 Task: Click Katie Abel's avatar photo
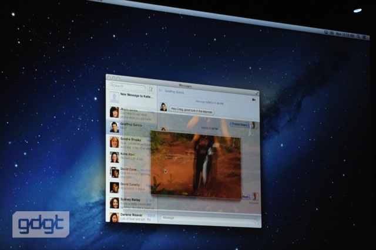tap(115, 157)
